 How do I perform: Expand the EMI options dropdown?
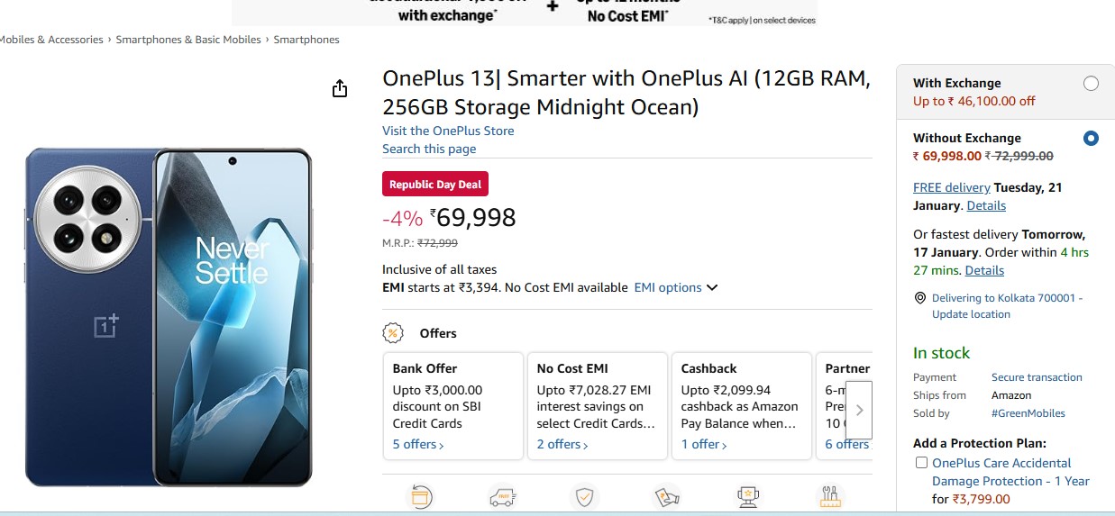tap(676, 288)
